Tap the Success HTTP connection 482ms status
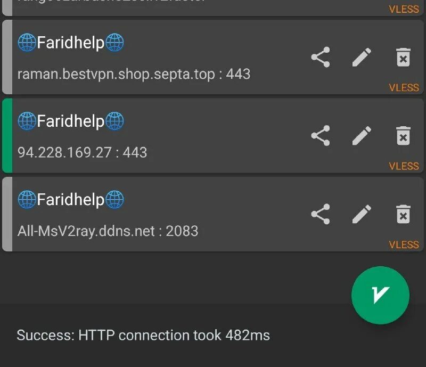 coord(143,336)
